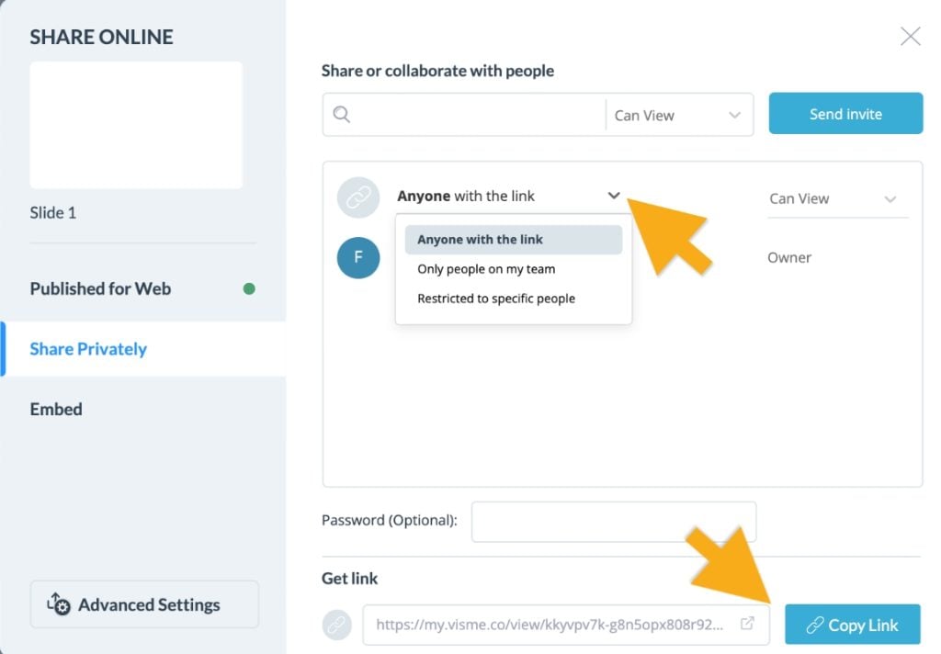Screen dimensions: 941x654
Task: Choose Restricted to specific people
Action: (x=496, y=298)
